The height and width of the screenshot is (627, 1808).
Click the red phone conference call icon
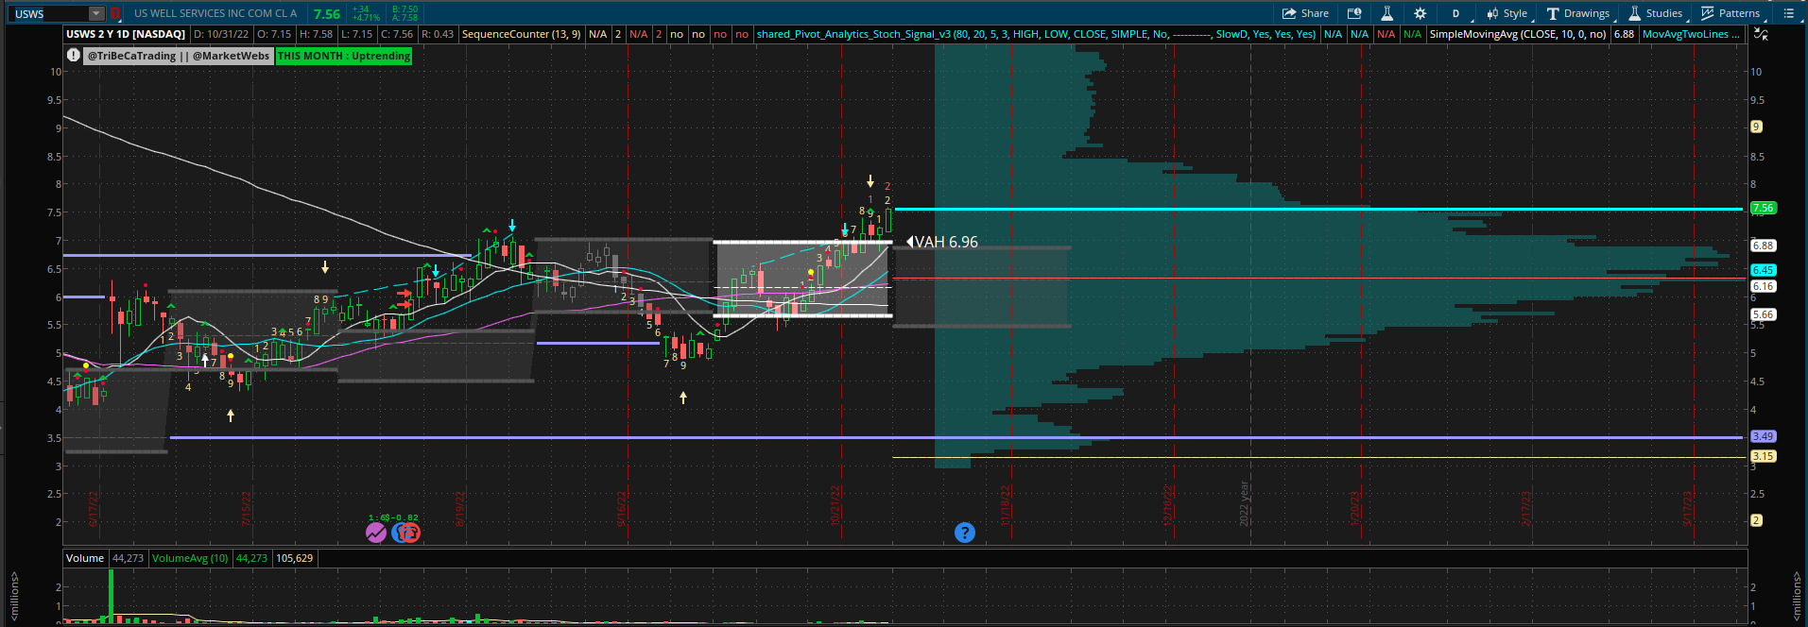408,533
